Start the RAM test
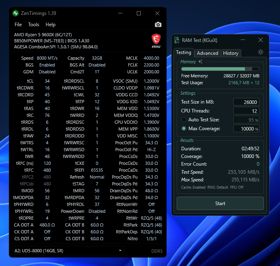 pyautogui.click(x=220, y=204)
